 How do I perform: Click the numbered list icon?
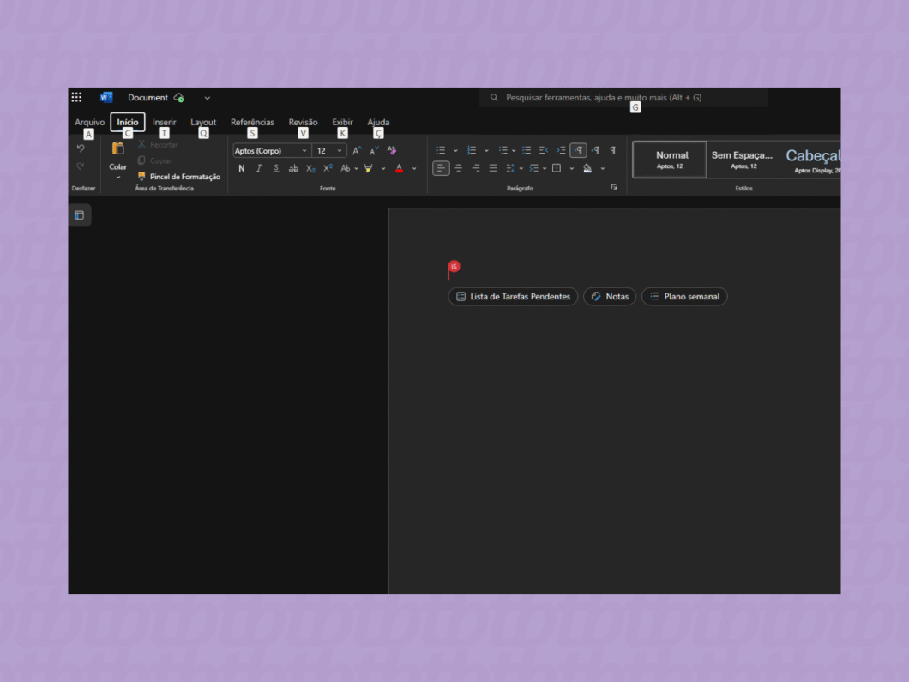click(x=472, y=151)
